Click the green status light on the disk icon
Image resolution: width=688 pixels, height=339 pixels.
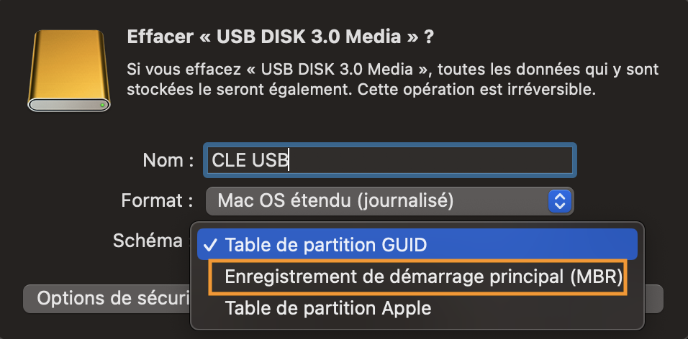pos(104,106)
